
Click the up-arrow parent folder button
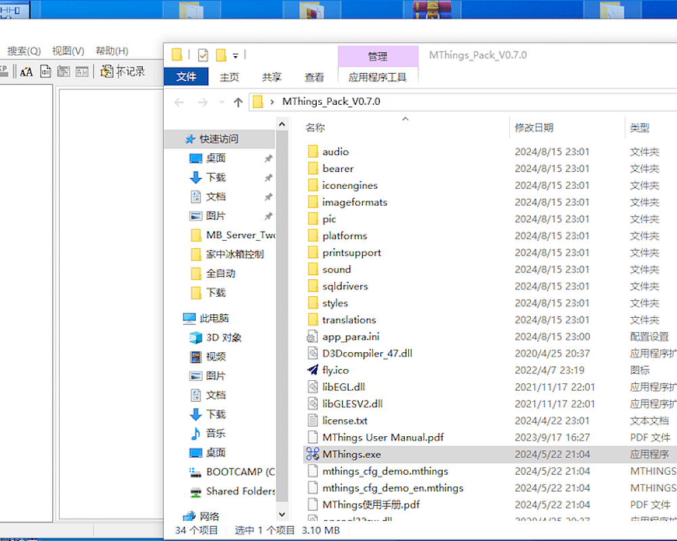click(238, 102)
